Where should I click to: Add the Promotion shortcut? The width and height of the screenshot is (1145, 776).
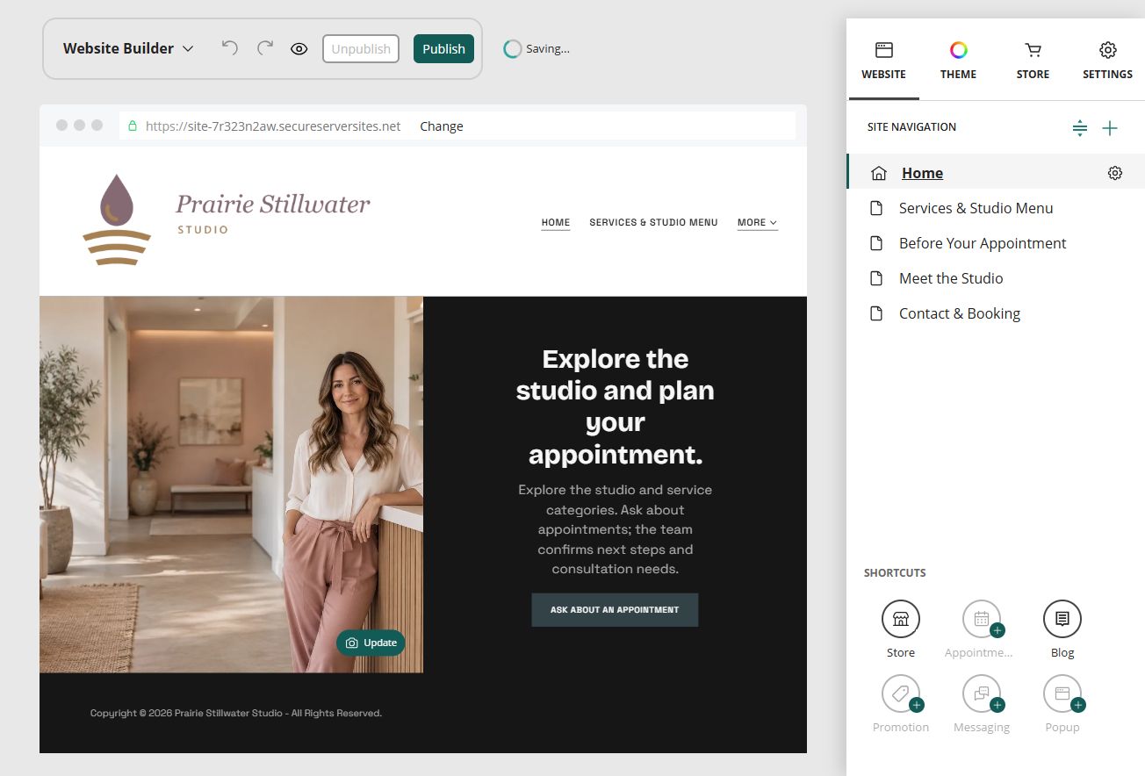pos(901,693)
